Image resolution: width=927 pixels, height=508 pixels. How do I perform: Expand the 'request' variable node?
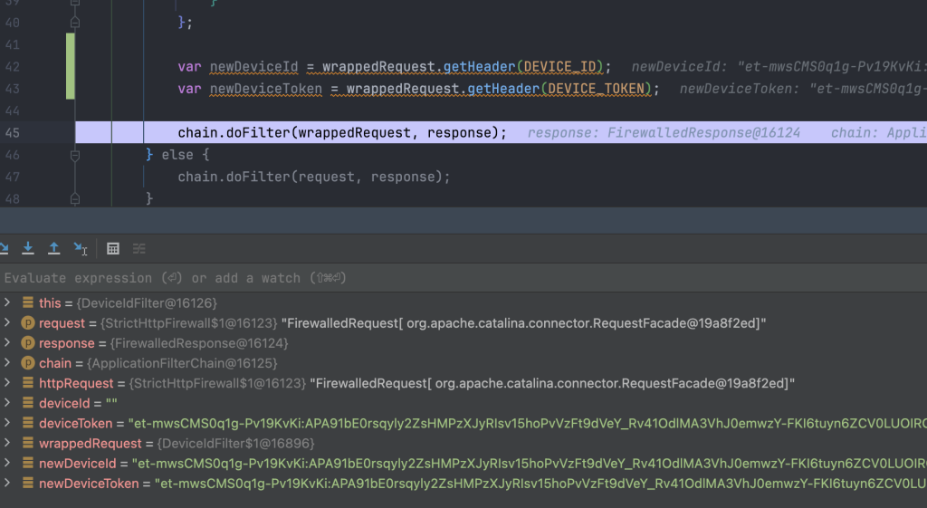pyautogui.click(x=7, y=323)
